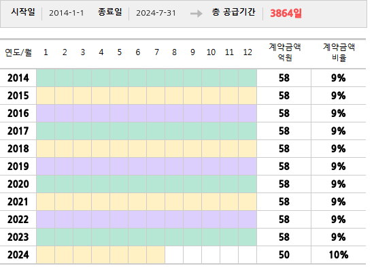Click the empty December cell of 2024
Viewport: 374px width, 268px height.
pos(248,254)
